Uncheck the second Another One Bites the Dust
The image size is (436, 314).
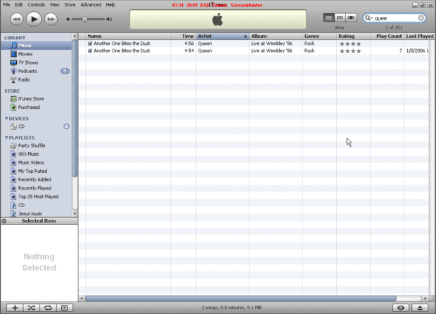click(90, 51)
